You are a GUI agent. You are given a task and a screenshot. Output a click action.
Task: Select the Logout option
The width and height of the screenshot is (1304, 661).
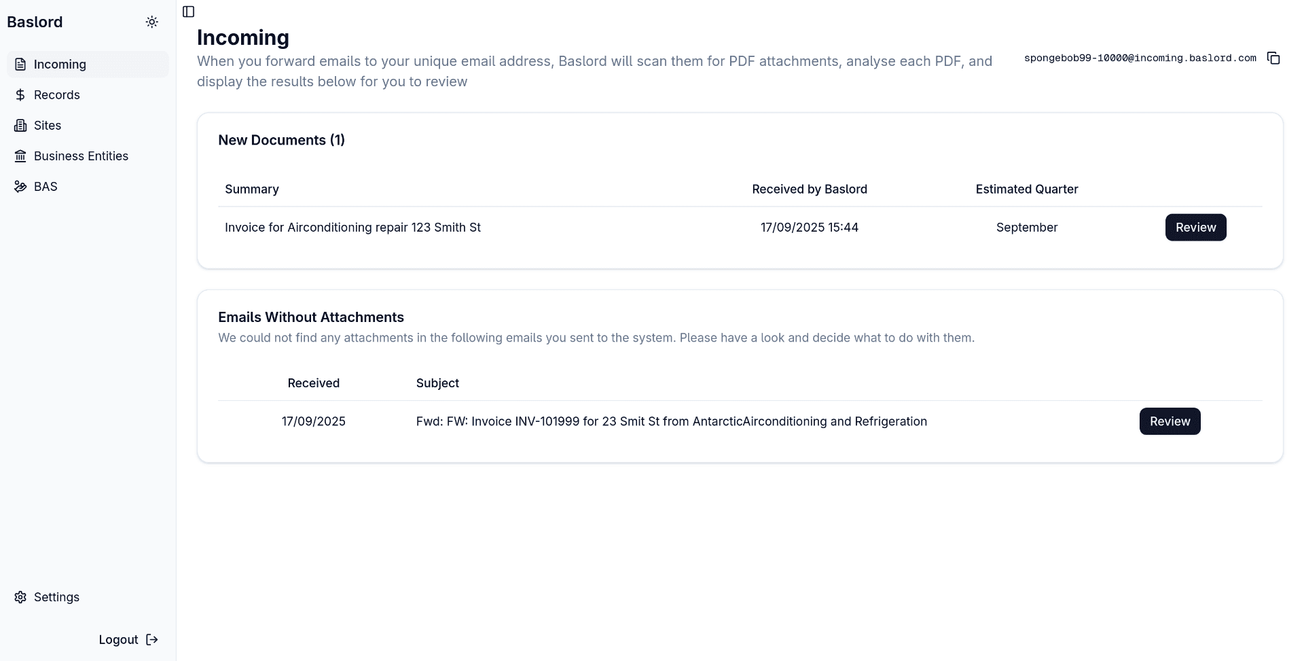click(119, 639)
